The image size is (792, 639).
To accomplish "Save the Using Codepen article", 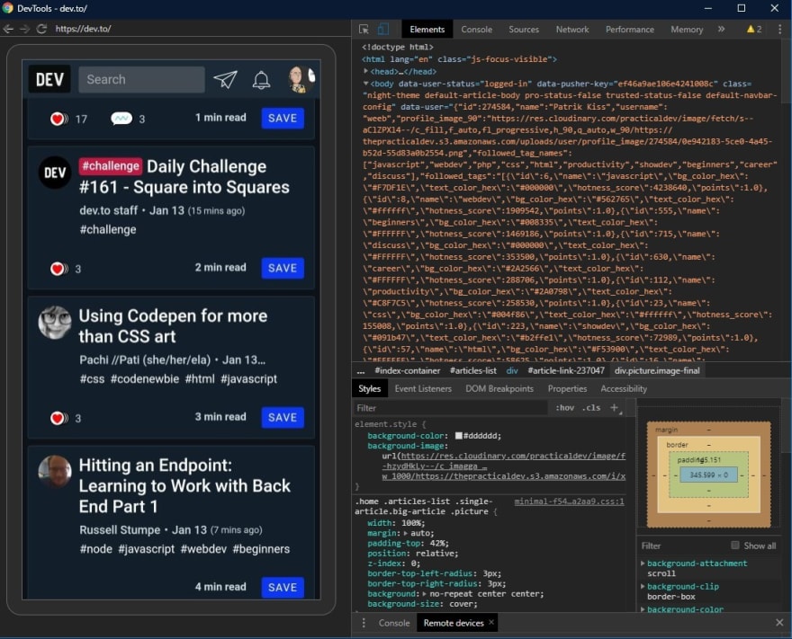I will click(283, 417).
